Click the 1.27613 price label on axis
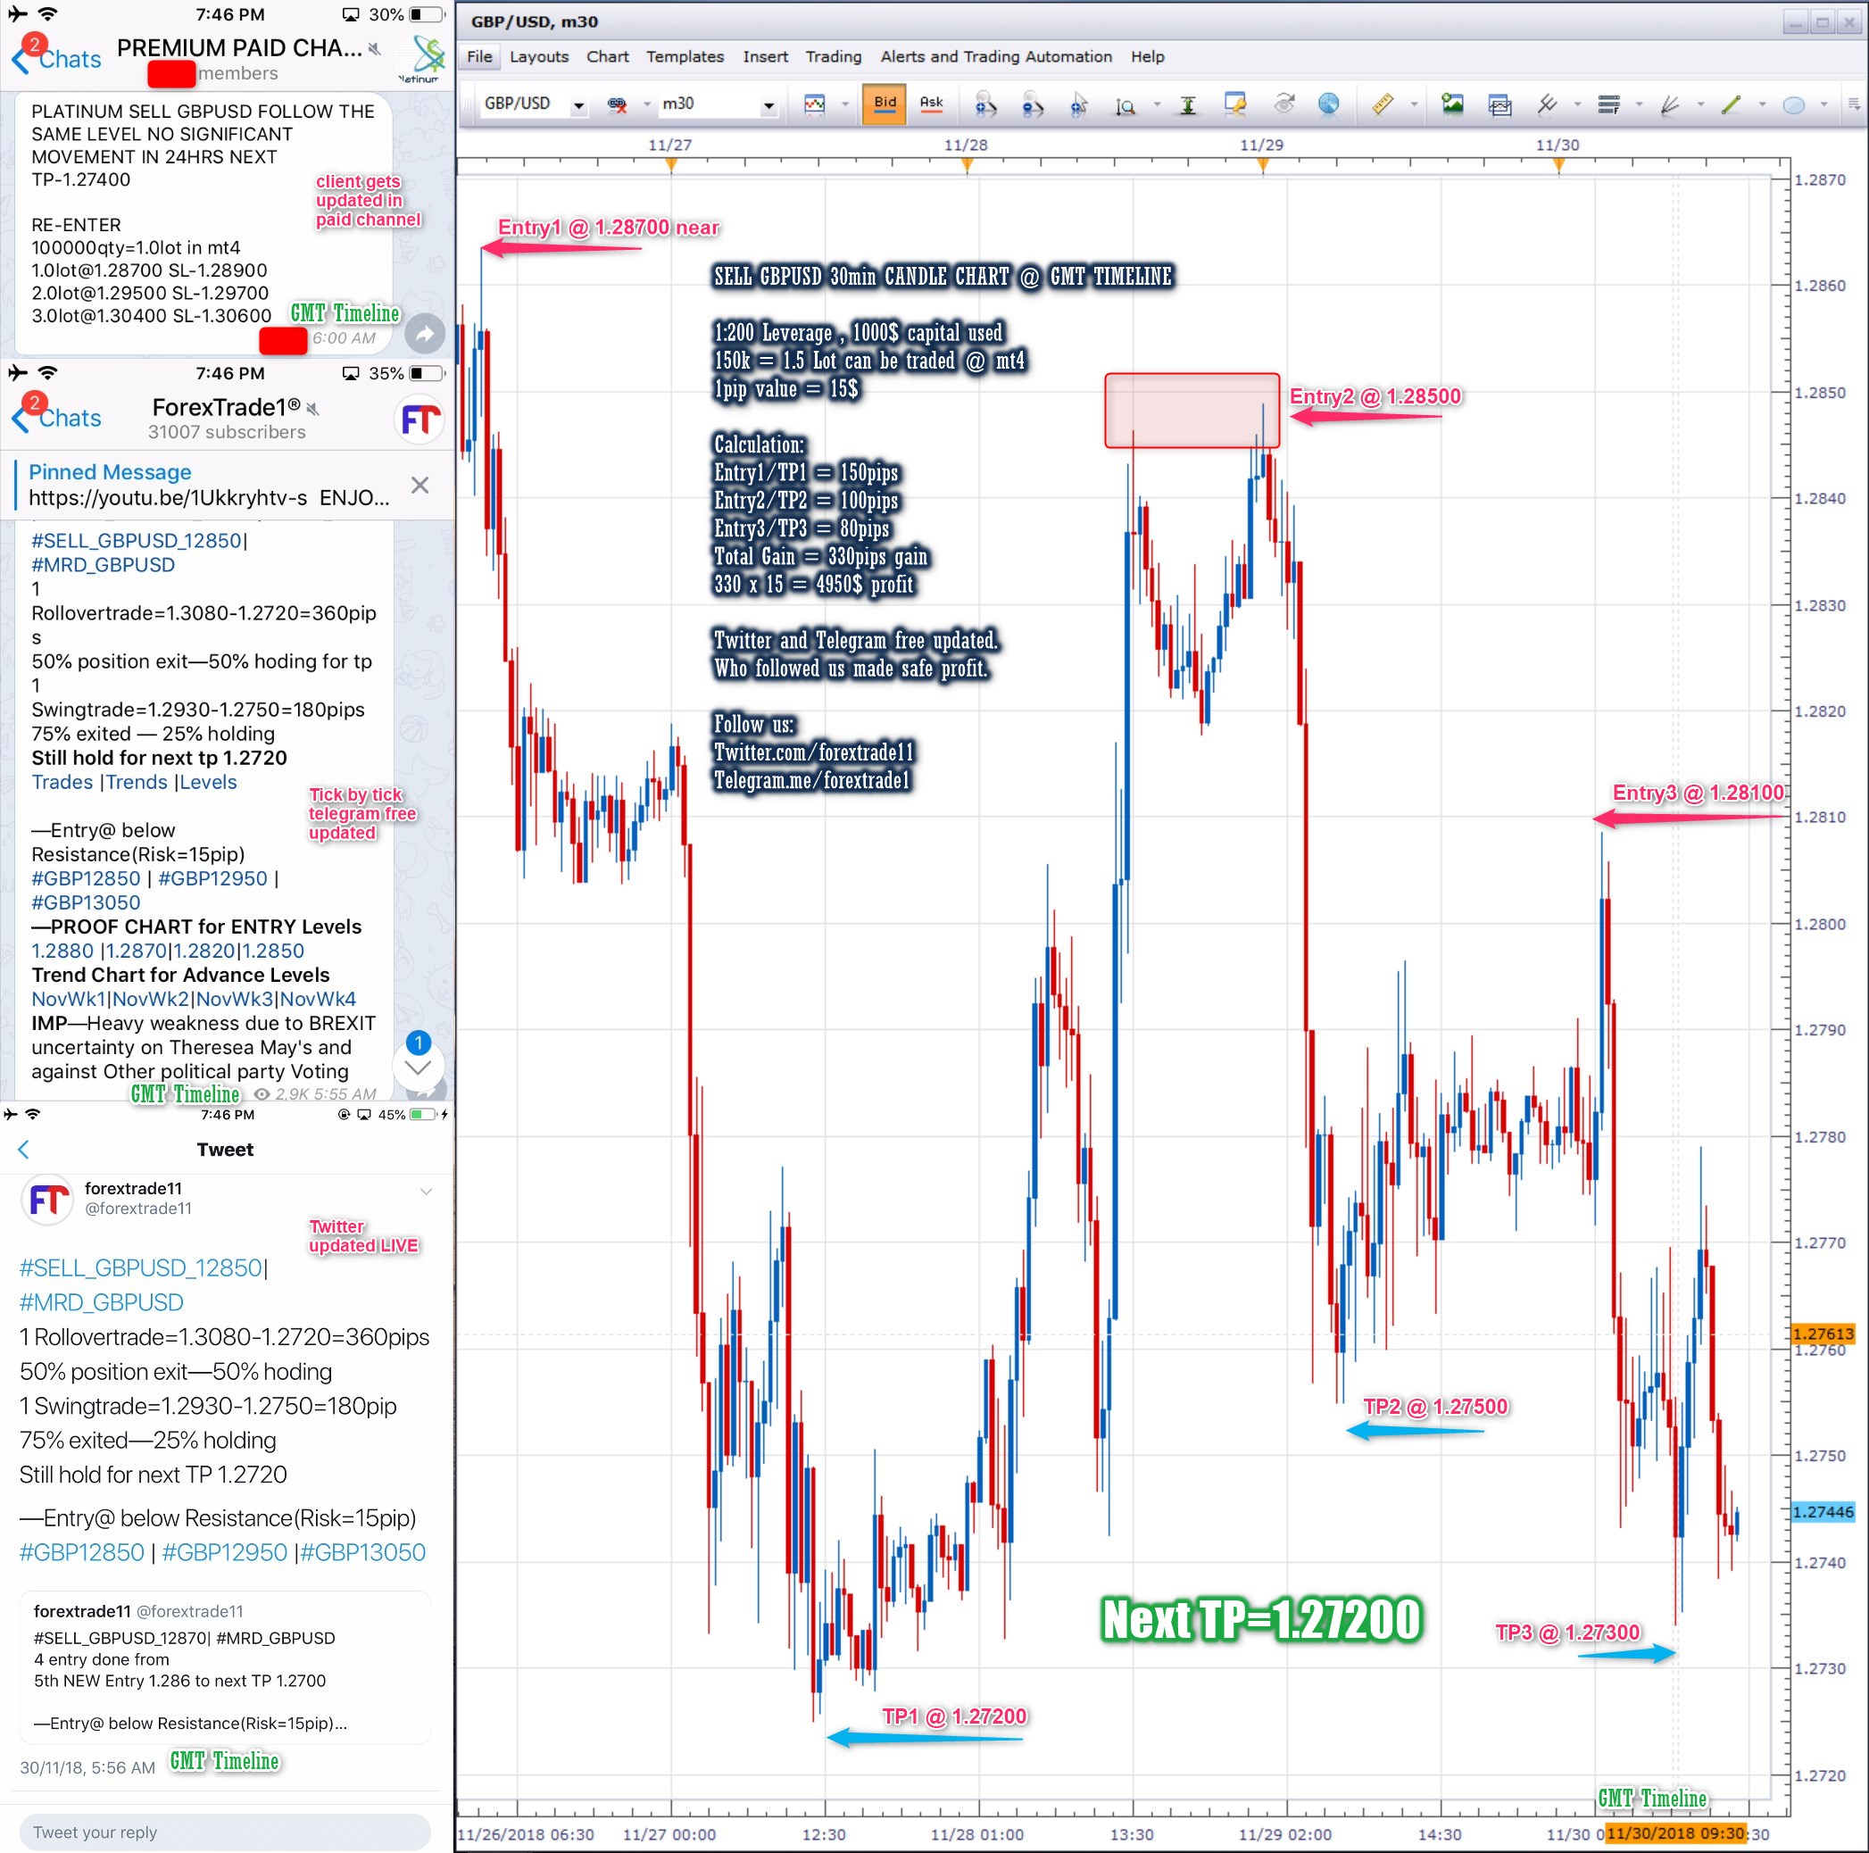Viewport: 1869px width, 1853px height. point(1823,1334)
